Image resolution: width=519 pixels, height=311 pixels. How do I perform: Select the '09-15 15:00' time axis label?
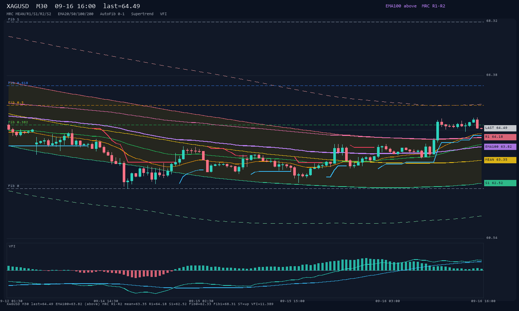[x=292, y=301]
